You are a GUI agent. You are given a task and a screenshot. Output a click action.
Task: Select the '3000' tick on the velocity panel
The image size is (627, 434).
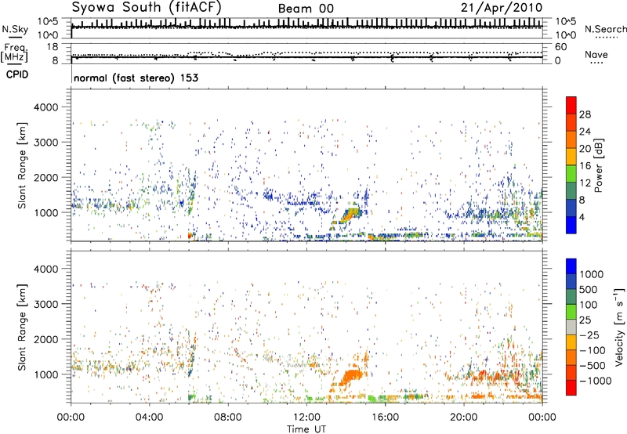(x=46, y=304)
